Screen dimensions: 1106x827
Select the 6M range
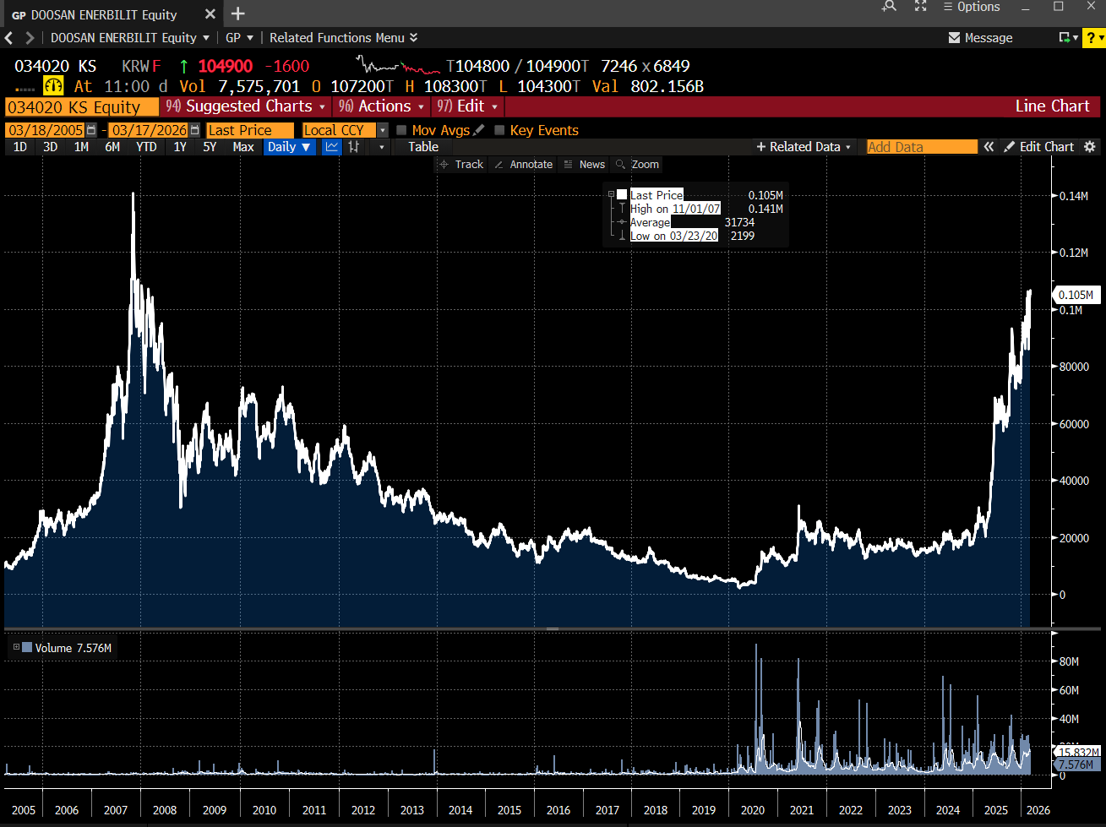112,147
